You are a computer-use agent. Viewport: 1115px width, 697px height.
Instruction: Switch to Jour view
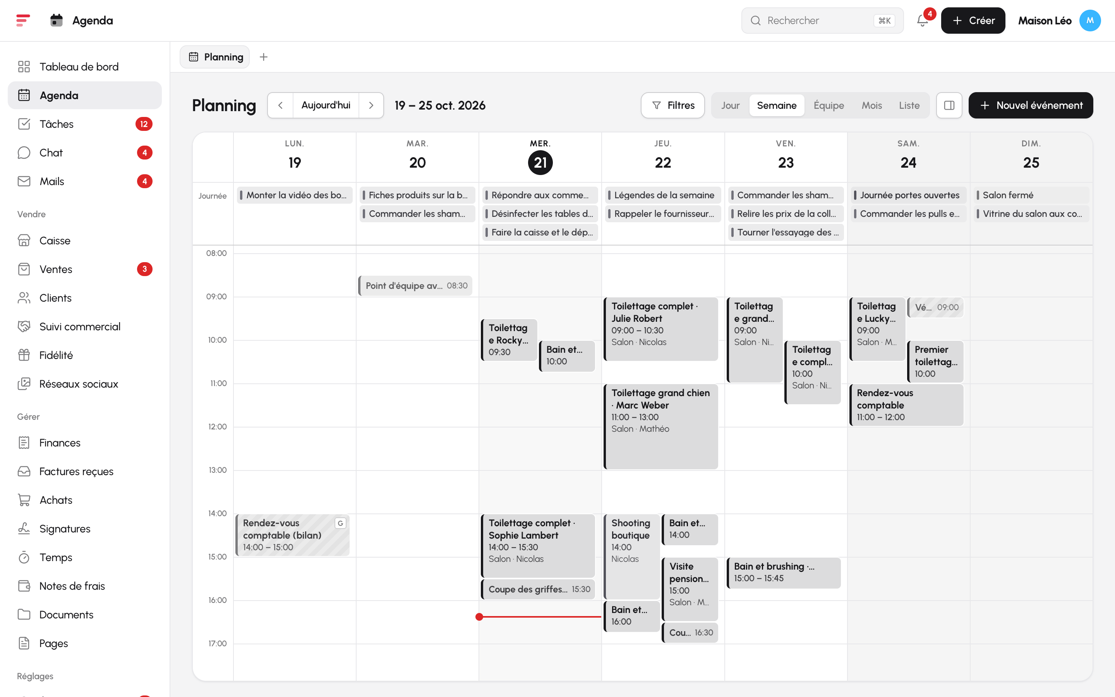point(730,105)
